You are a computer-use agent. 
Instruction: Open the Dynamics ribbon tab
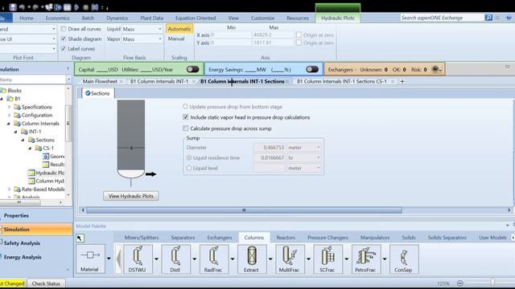click(x=117, y=18)
